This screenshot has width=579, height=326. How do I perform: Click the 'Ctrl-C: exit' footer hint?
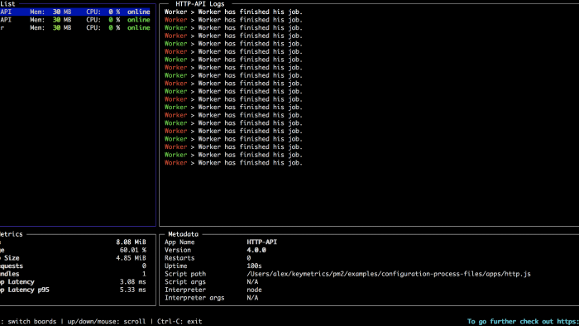point(179,321)
